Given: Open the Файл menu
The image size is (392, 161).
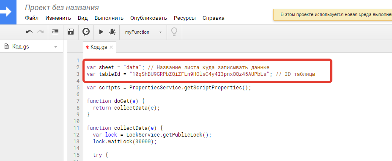Looking at the screenshot, I should pyautogui.click(x=32, y=18).
